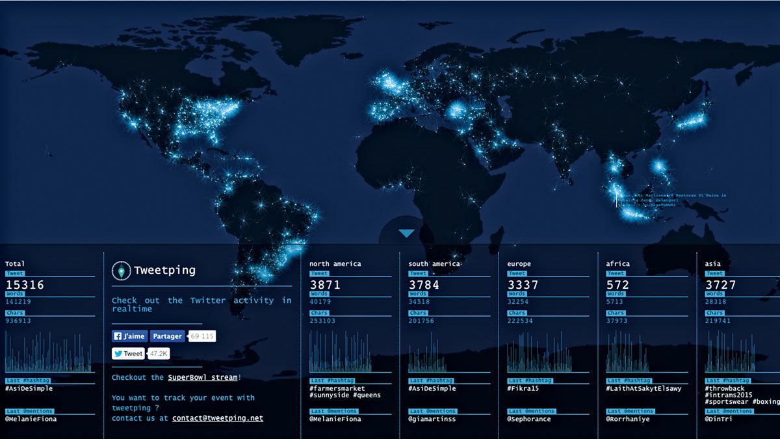The width and height of the screenshot is (780, 439).
Task: Click south america words value 34518
Action: click(419, 302)
